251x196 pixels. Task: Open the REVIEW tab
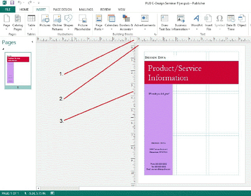coord(105,9)
